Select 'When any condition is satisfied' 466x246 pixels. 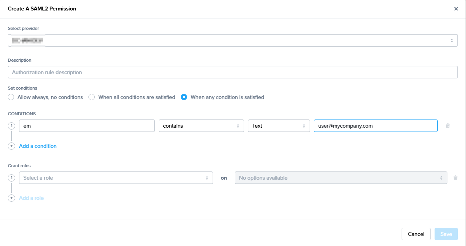pyautogui.click(x=184, y=97)
